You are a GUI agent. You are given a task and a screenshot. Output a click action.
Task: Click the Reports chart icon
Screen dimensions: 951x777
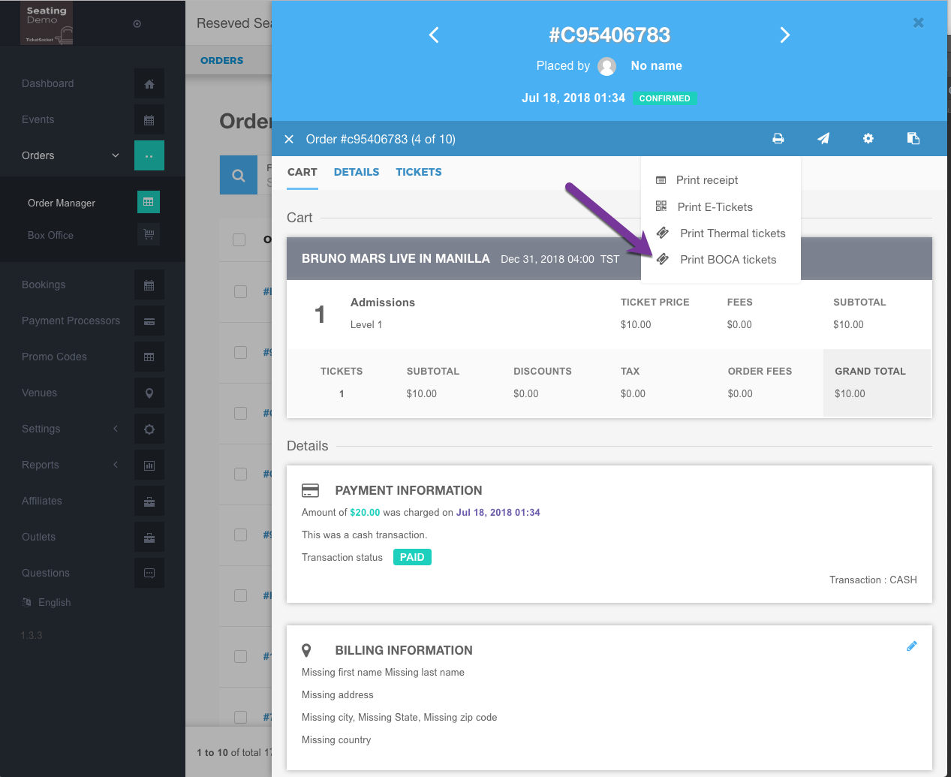149,465
